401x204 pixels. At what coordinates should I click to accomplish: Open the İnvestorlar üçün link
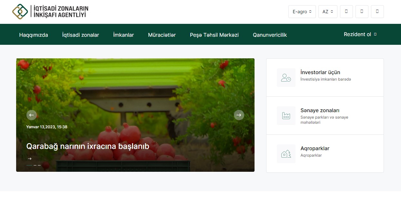point(320,72)
